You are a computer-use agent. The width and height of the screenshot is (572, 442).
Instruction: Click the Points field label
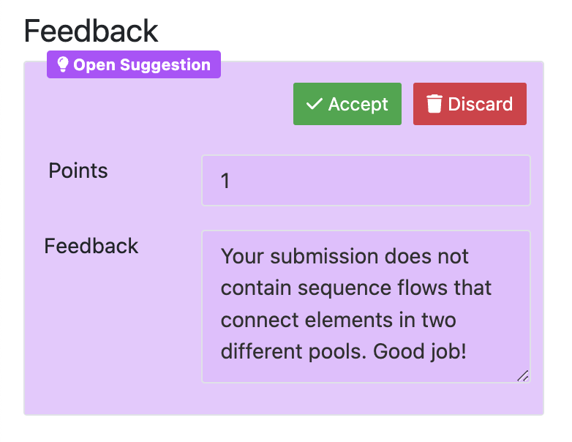[x=78, y=171]
